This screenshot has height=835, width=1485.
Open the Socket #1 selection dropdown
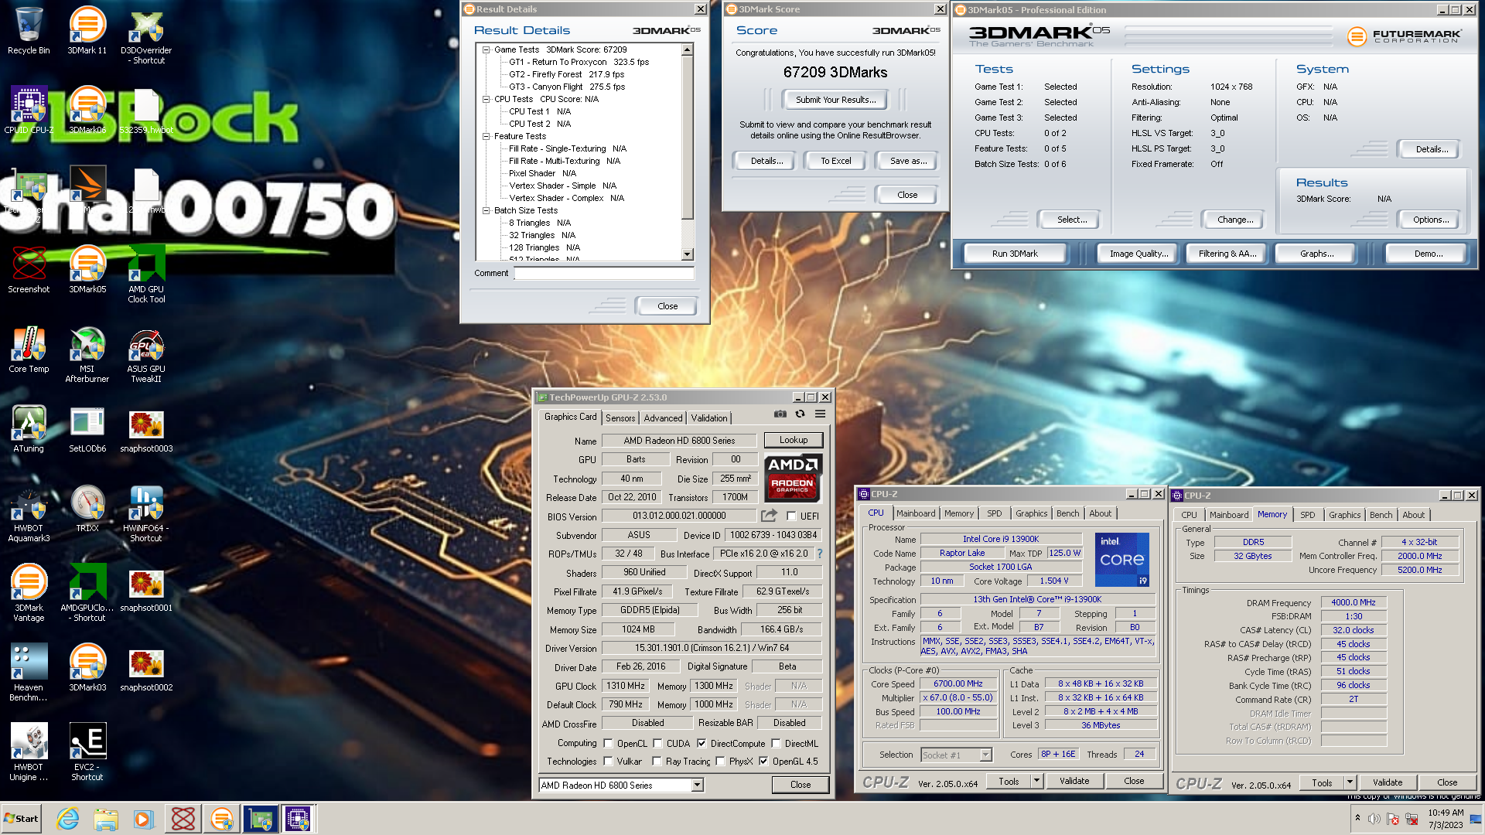point(985,755)
